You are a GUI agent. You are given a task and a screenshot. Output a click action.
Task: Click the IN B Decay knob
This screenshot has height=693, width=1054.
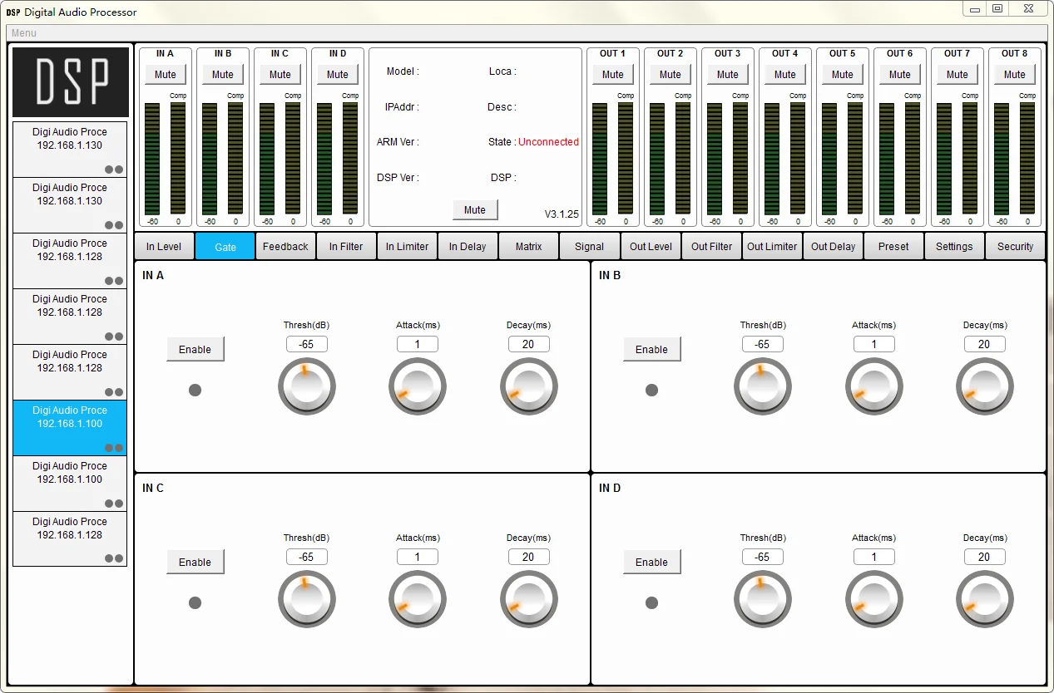(x=985, y=386)
